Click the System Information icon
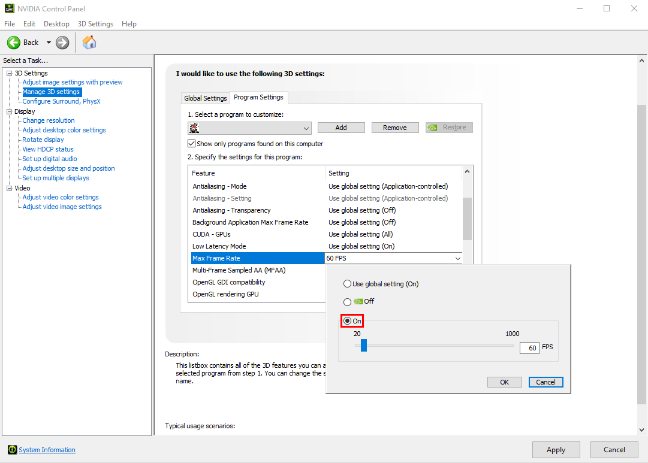 click(12, 450)
